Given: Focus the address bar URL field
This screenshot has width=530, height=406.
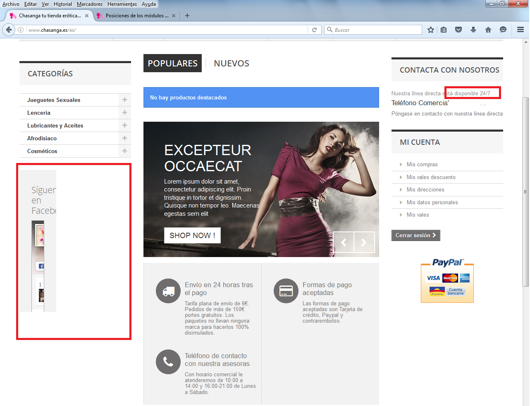Looking at the screenshot, I should pyautogui.click(x=167, y=30).
